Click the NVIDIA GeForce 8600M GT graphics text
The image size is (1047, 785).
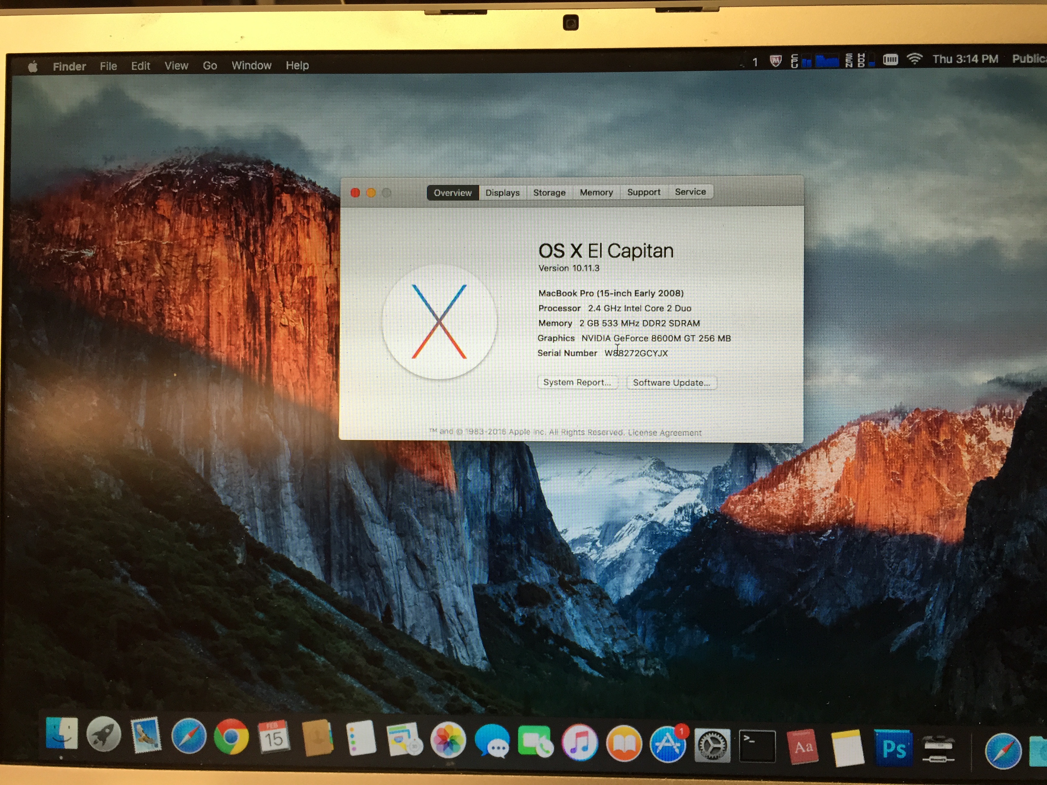click(656, 338)
